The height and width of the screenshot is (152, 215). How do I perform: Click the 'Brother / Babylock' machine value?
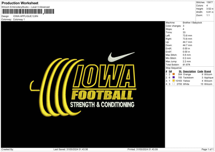[x=192, y=23]
